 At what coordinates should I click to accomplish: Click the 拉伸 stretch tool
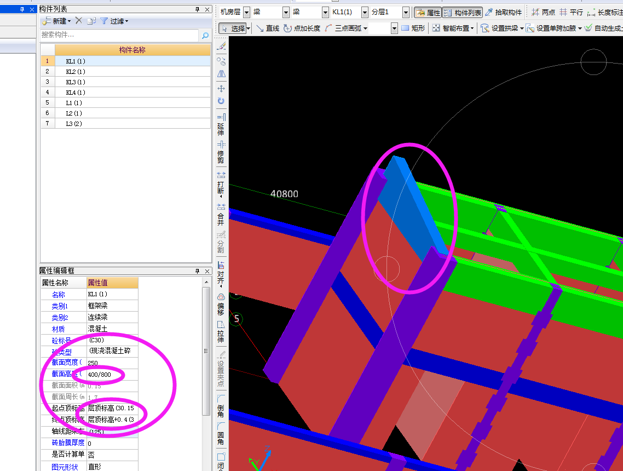click(221, 332)
